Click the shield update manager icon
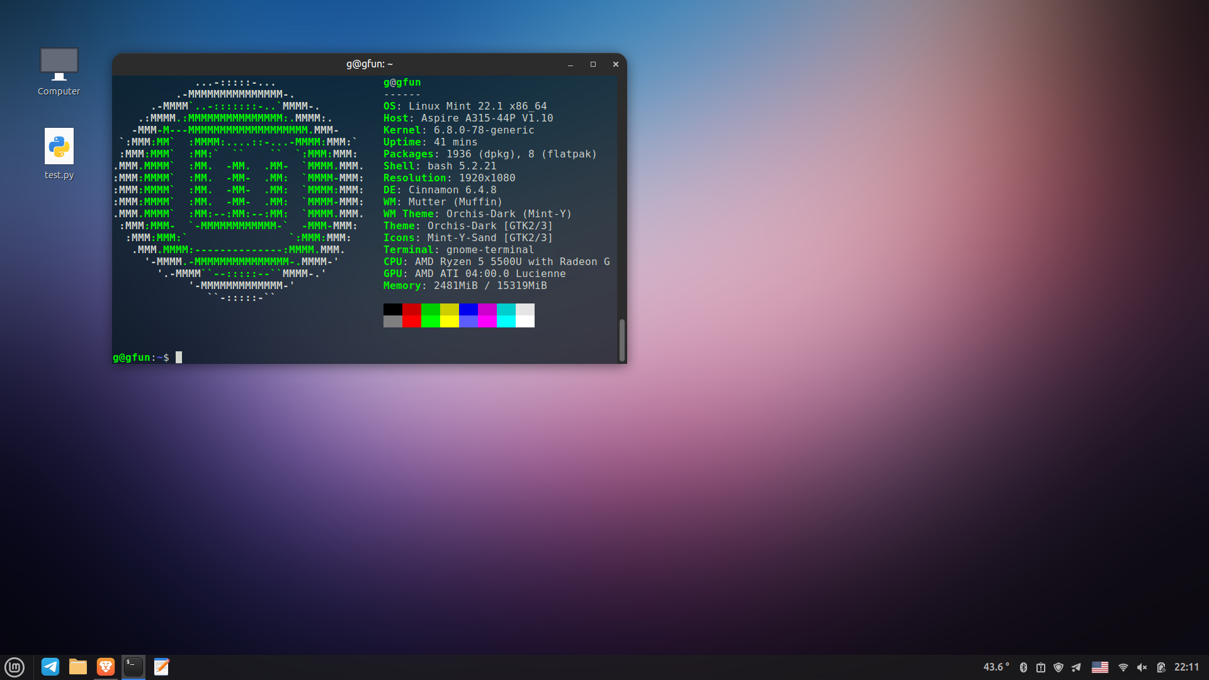Viewport: 1209px width, 680px height. point(1059,667)
